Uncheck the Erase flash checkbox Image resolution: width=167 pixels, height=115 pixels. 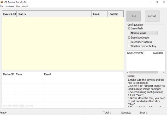pyautogui.click(x=129, y=28)
